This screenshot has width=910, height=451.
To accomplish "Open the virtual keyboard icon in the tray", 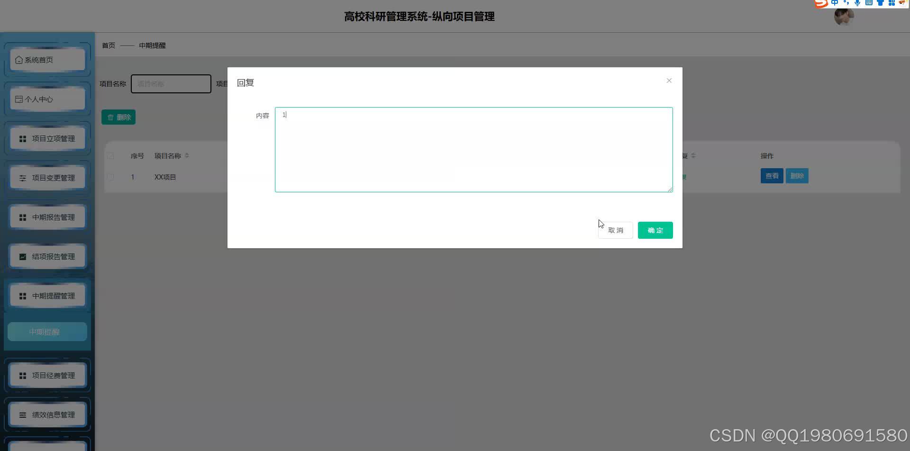I will pyautogui.click(x=868, y=3).
